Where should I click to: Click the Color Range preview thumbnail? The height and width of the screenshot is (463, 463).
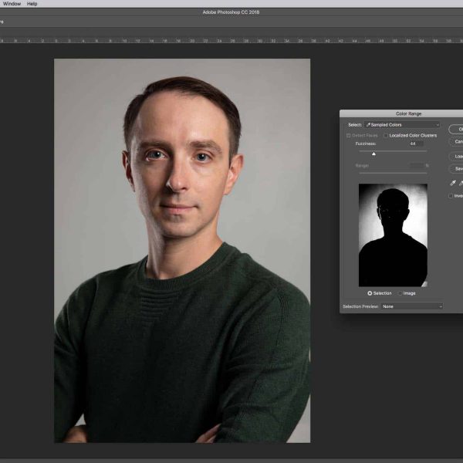tap(393, 235)
